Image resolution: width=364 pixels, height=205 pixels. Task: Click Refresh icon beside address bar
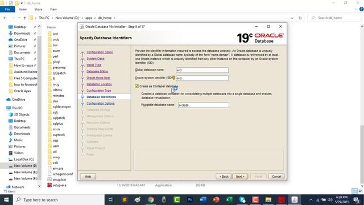click(x=300, y=18)
